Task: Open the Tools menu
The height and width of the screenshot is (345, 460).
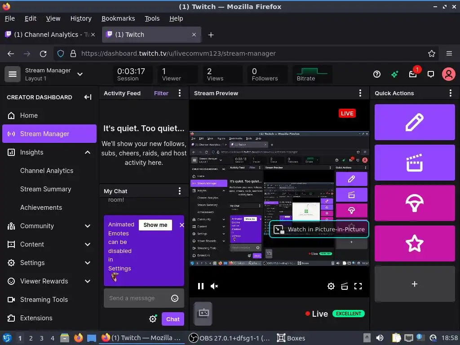Action: pos(152,18)
